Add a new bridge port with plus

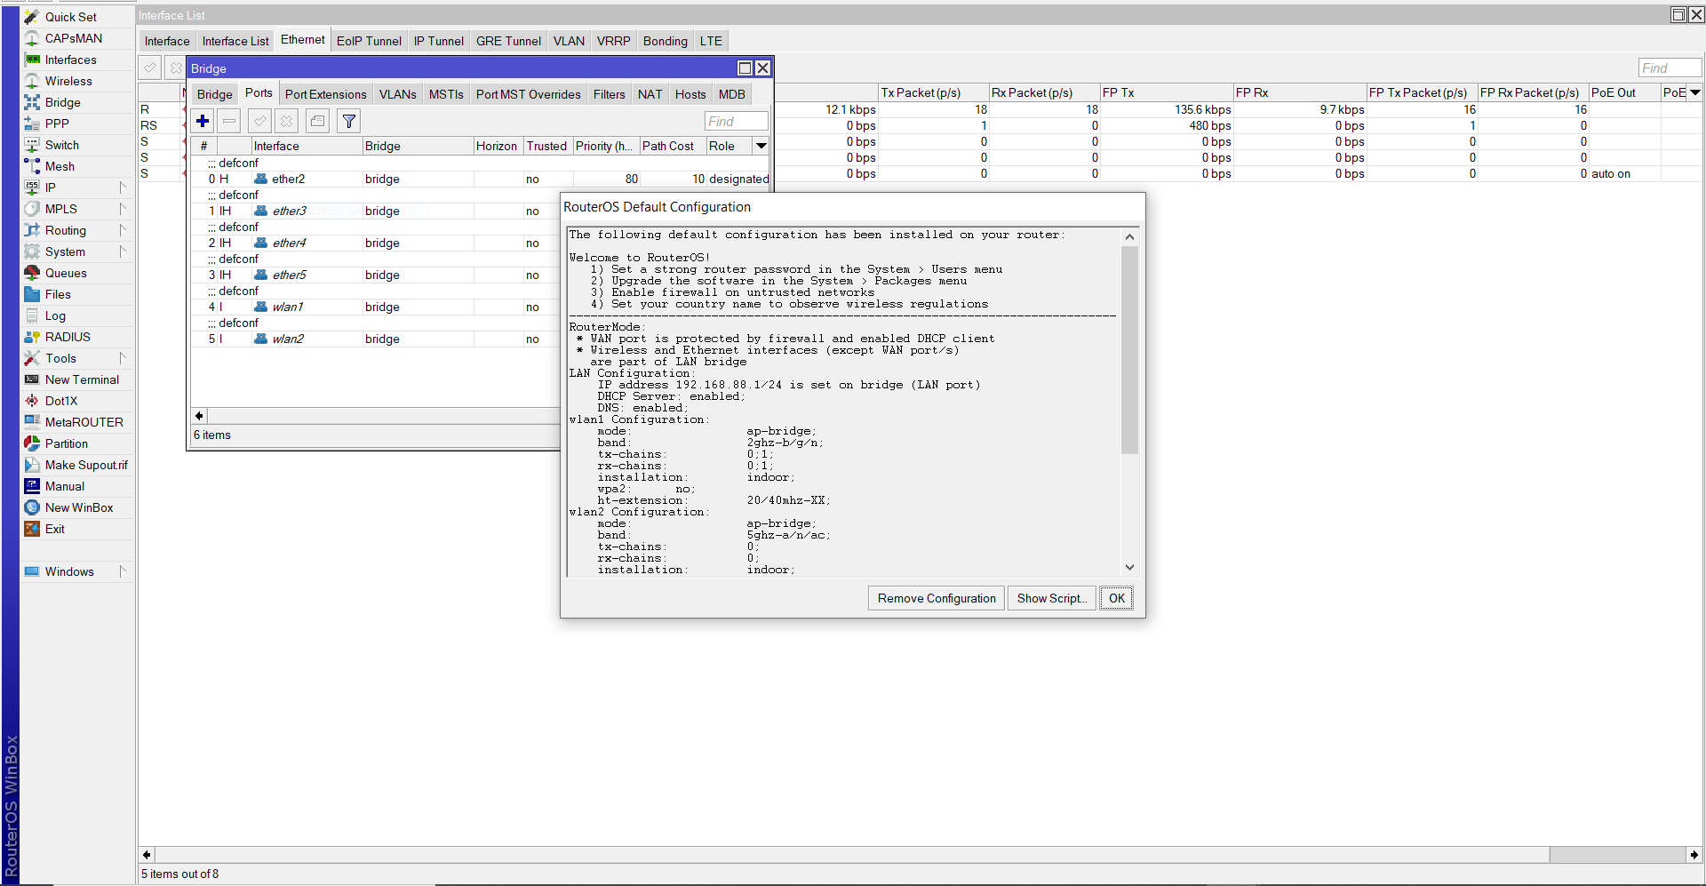pyautogui.click(x=203, y=121)
